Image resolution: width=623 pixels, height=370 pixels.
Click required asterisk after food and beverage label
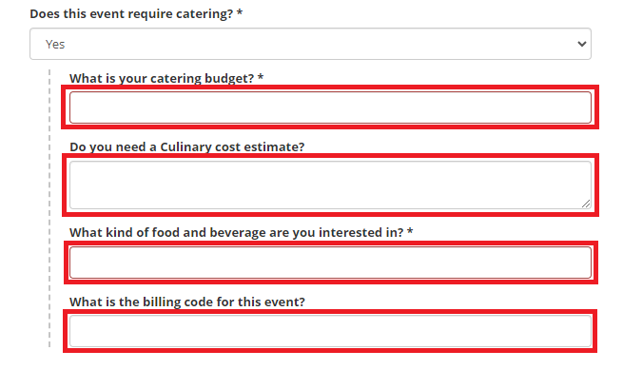pos(410,231)
